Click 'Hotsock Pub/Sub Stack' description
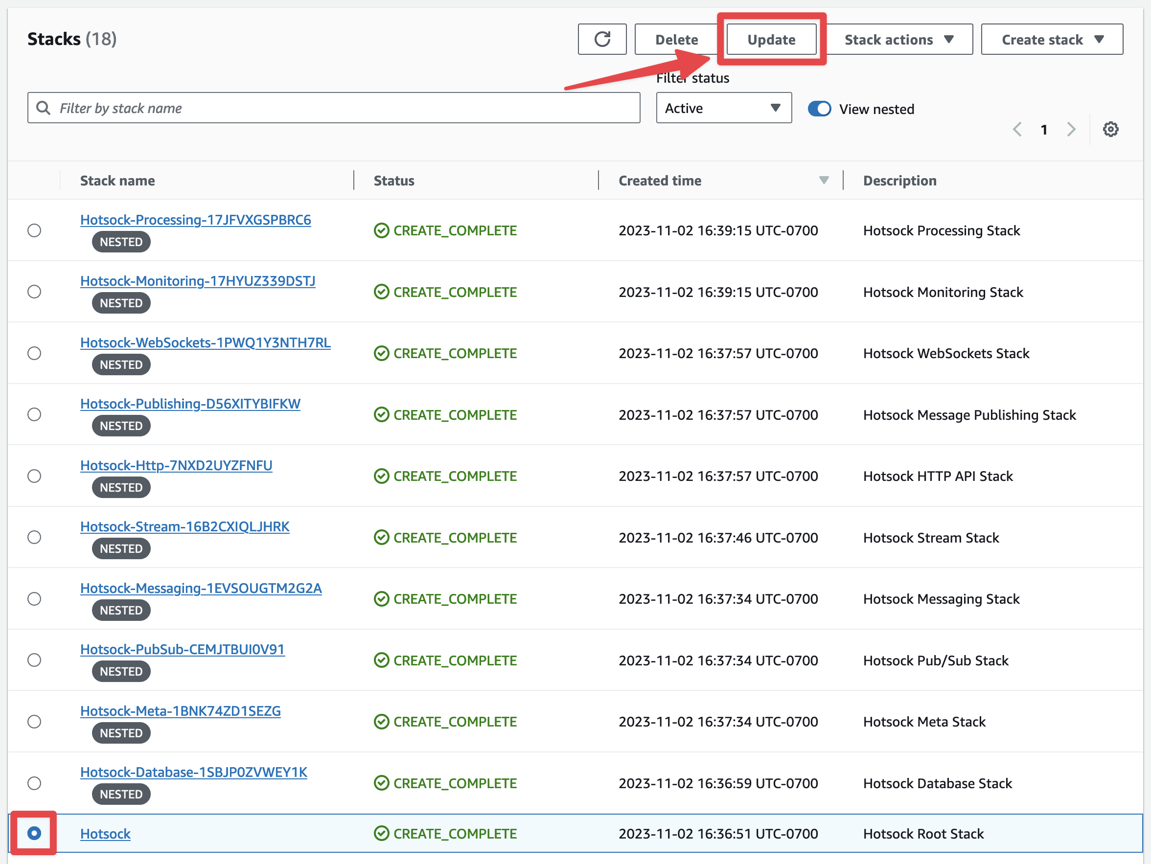The height and width of the screenshot is (864, 1151). (936, 660)
